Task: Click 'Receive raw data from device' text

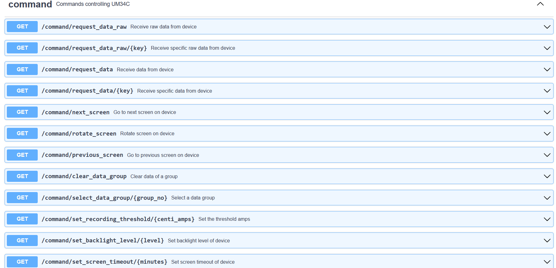Action: click(x=164, y=27)
